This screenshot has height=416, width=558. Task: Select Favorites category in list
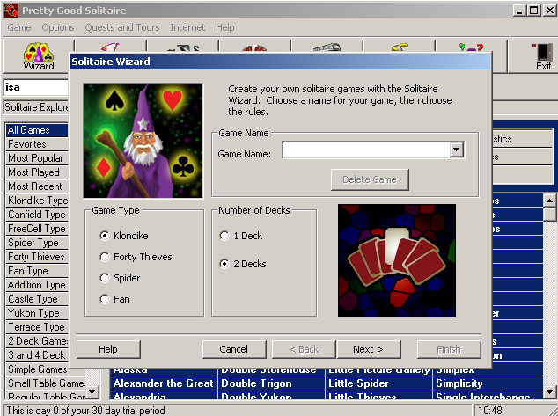pos(37,144)
